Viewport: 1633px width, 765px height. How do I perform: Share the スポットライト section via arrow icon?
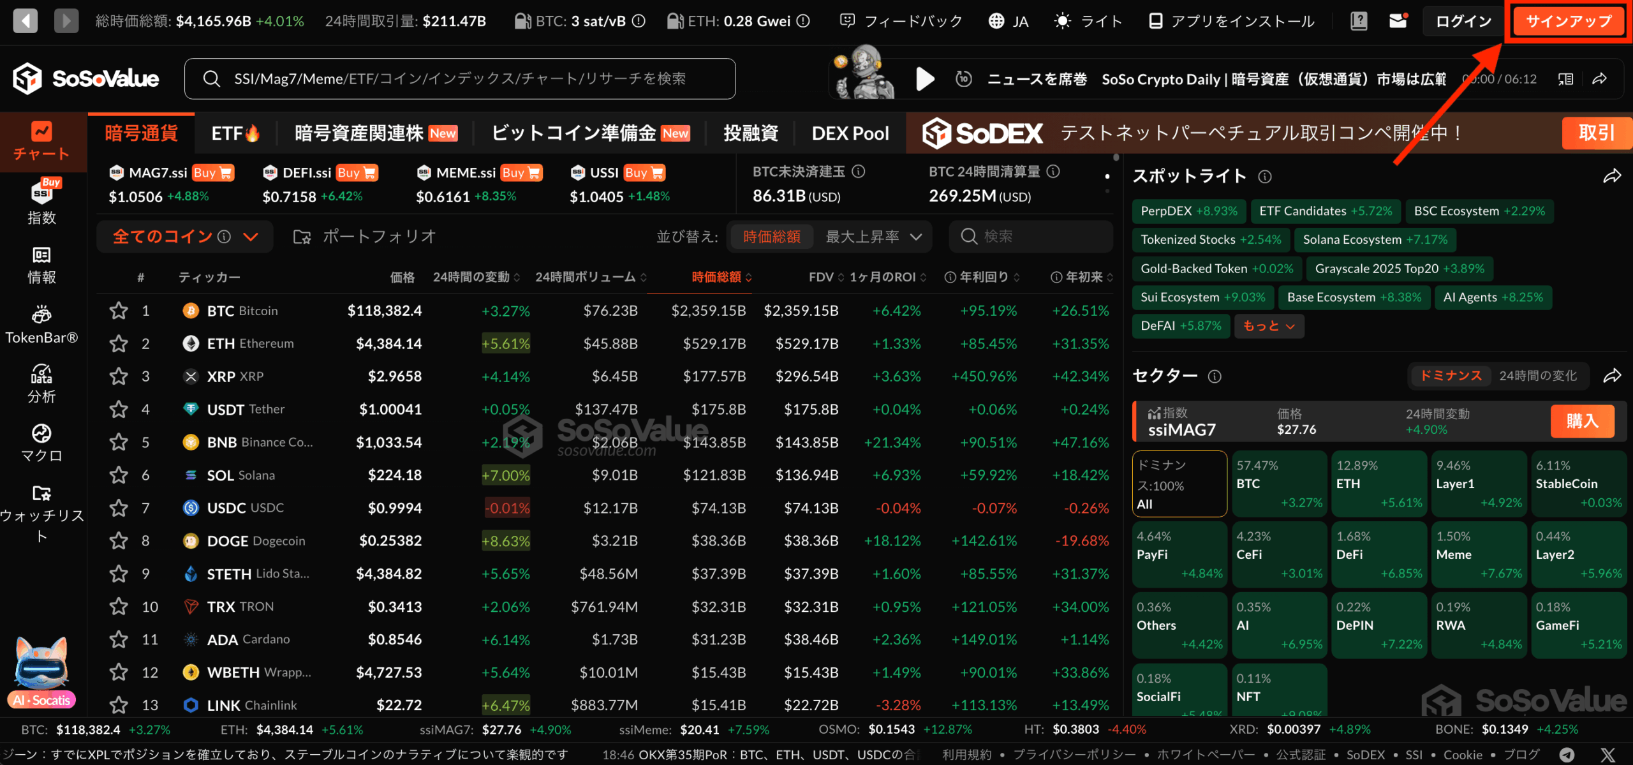click(1612, 176)
